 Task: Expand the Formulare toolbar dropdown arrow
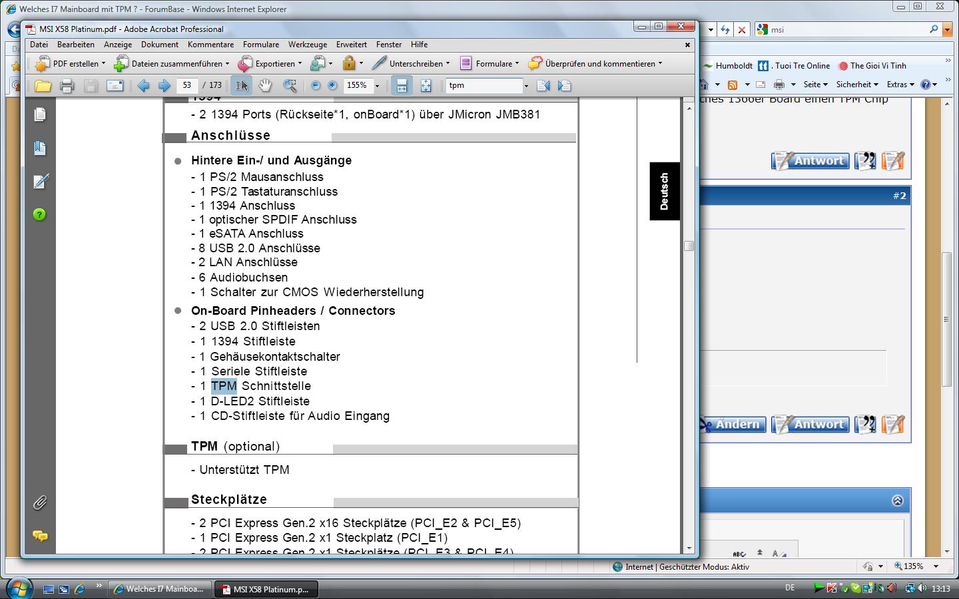(517, 64)
